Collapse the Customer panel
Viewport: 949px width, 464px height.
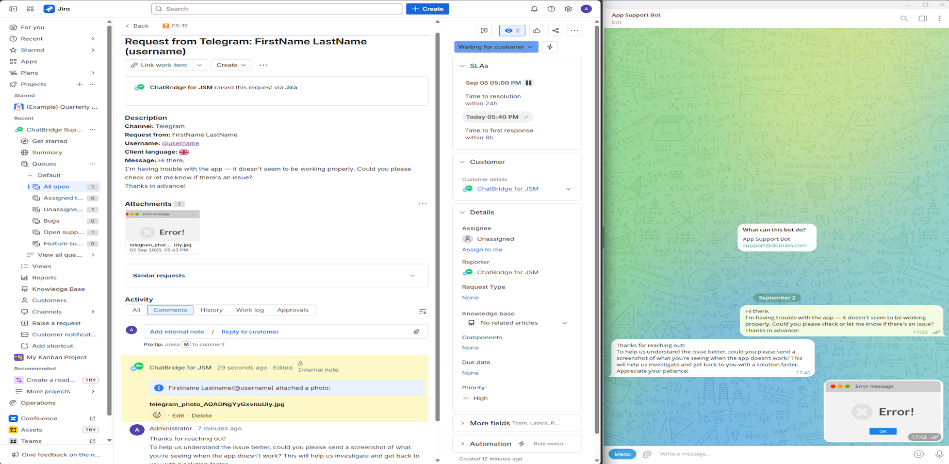click(x=463, y=162)
